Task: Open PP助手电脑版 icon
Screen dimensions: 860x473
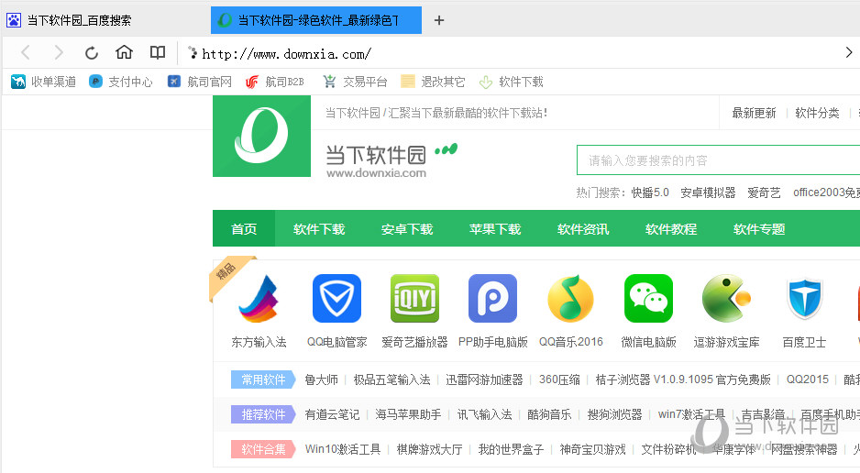Action: click(492, 299)
